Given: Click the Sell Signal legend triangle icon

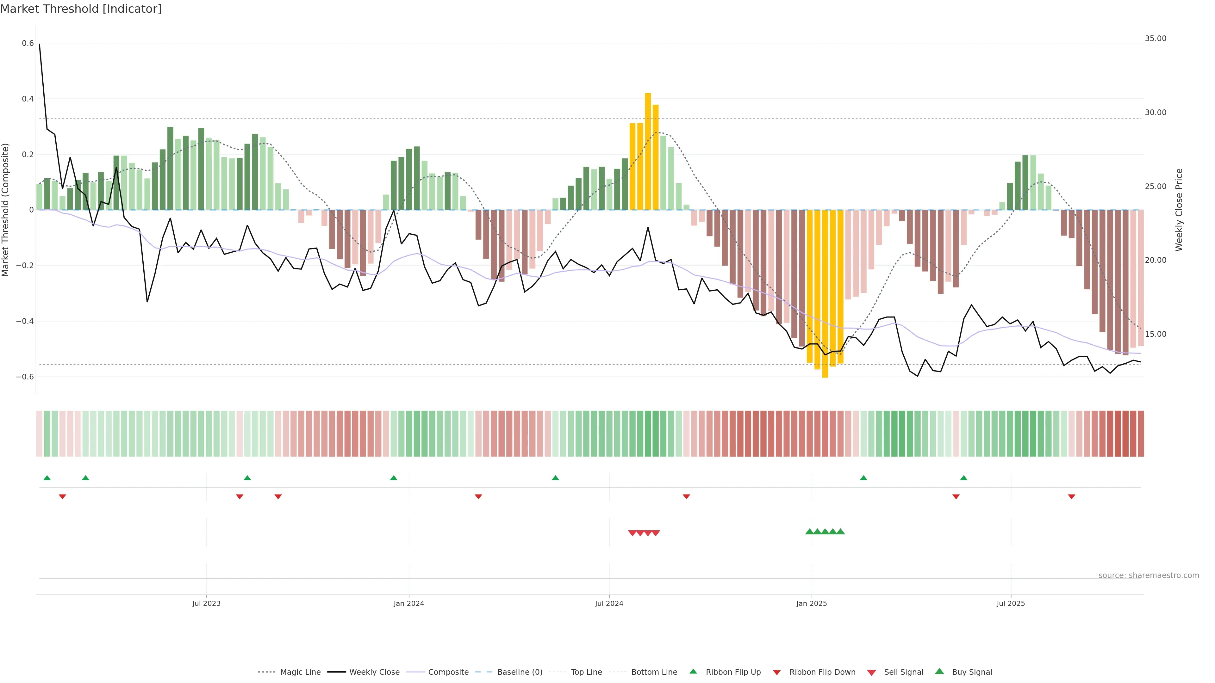Looking at the screenshot, I should [x=871, y=672].
